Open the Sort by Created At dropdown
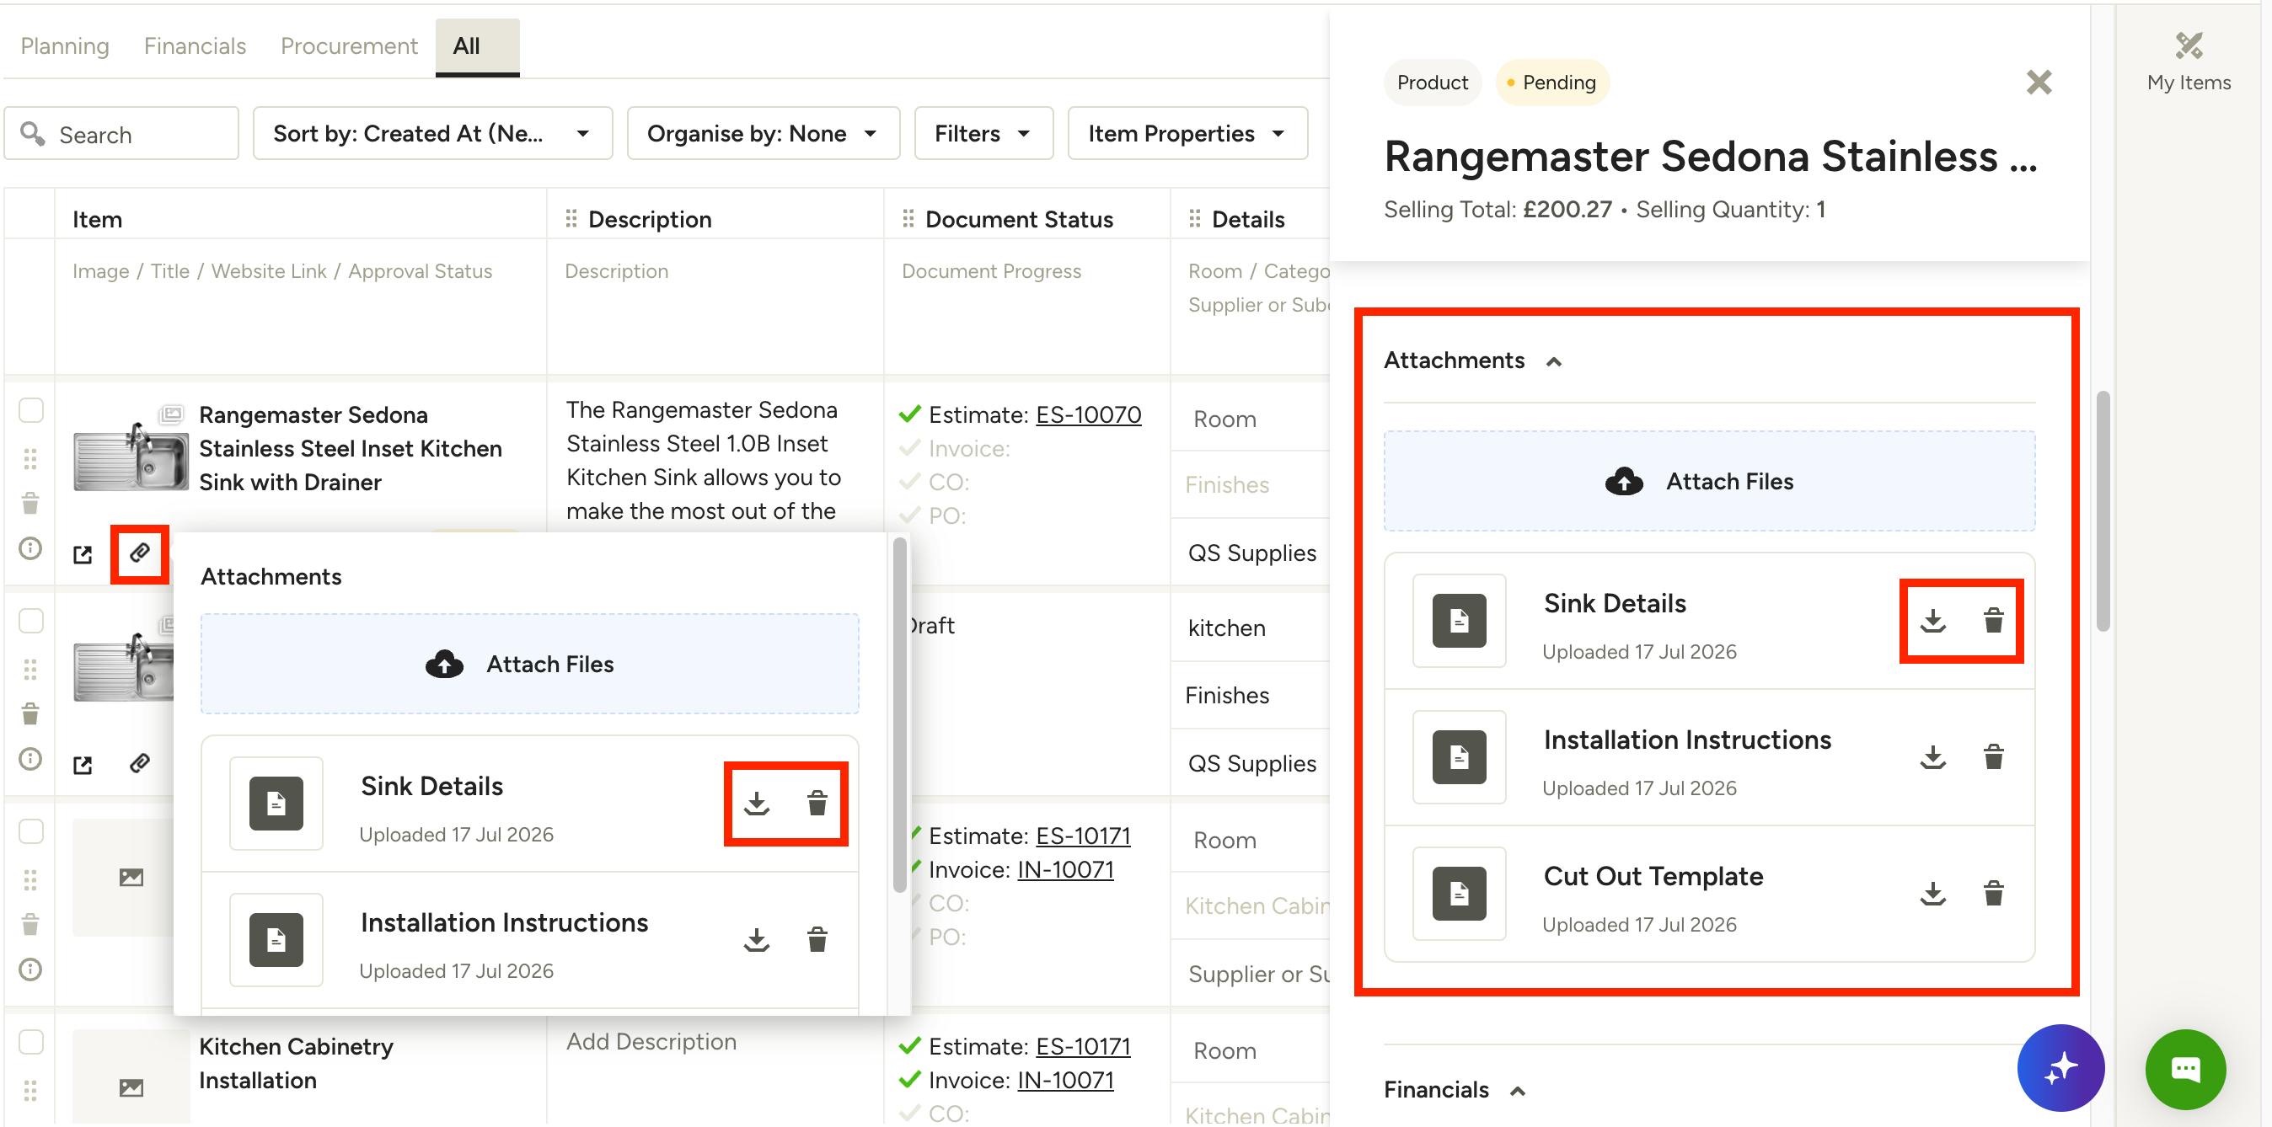Screen dimensions: 2272x1127 [432, 133]
